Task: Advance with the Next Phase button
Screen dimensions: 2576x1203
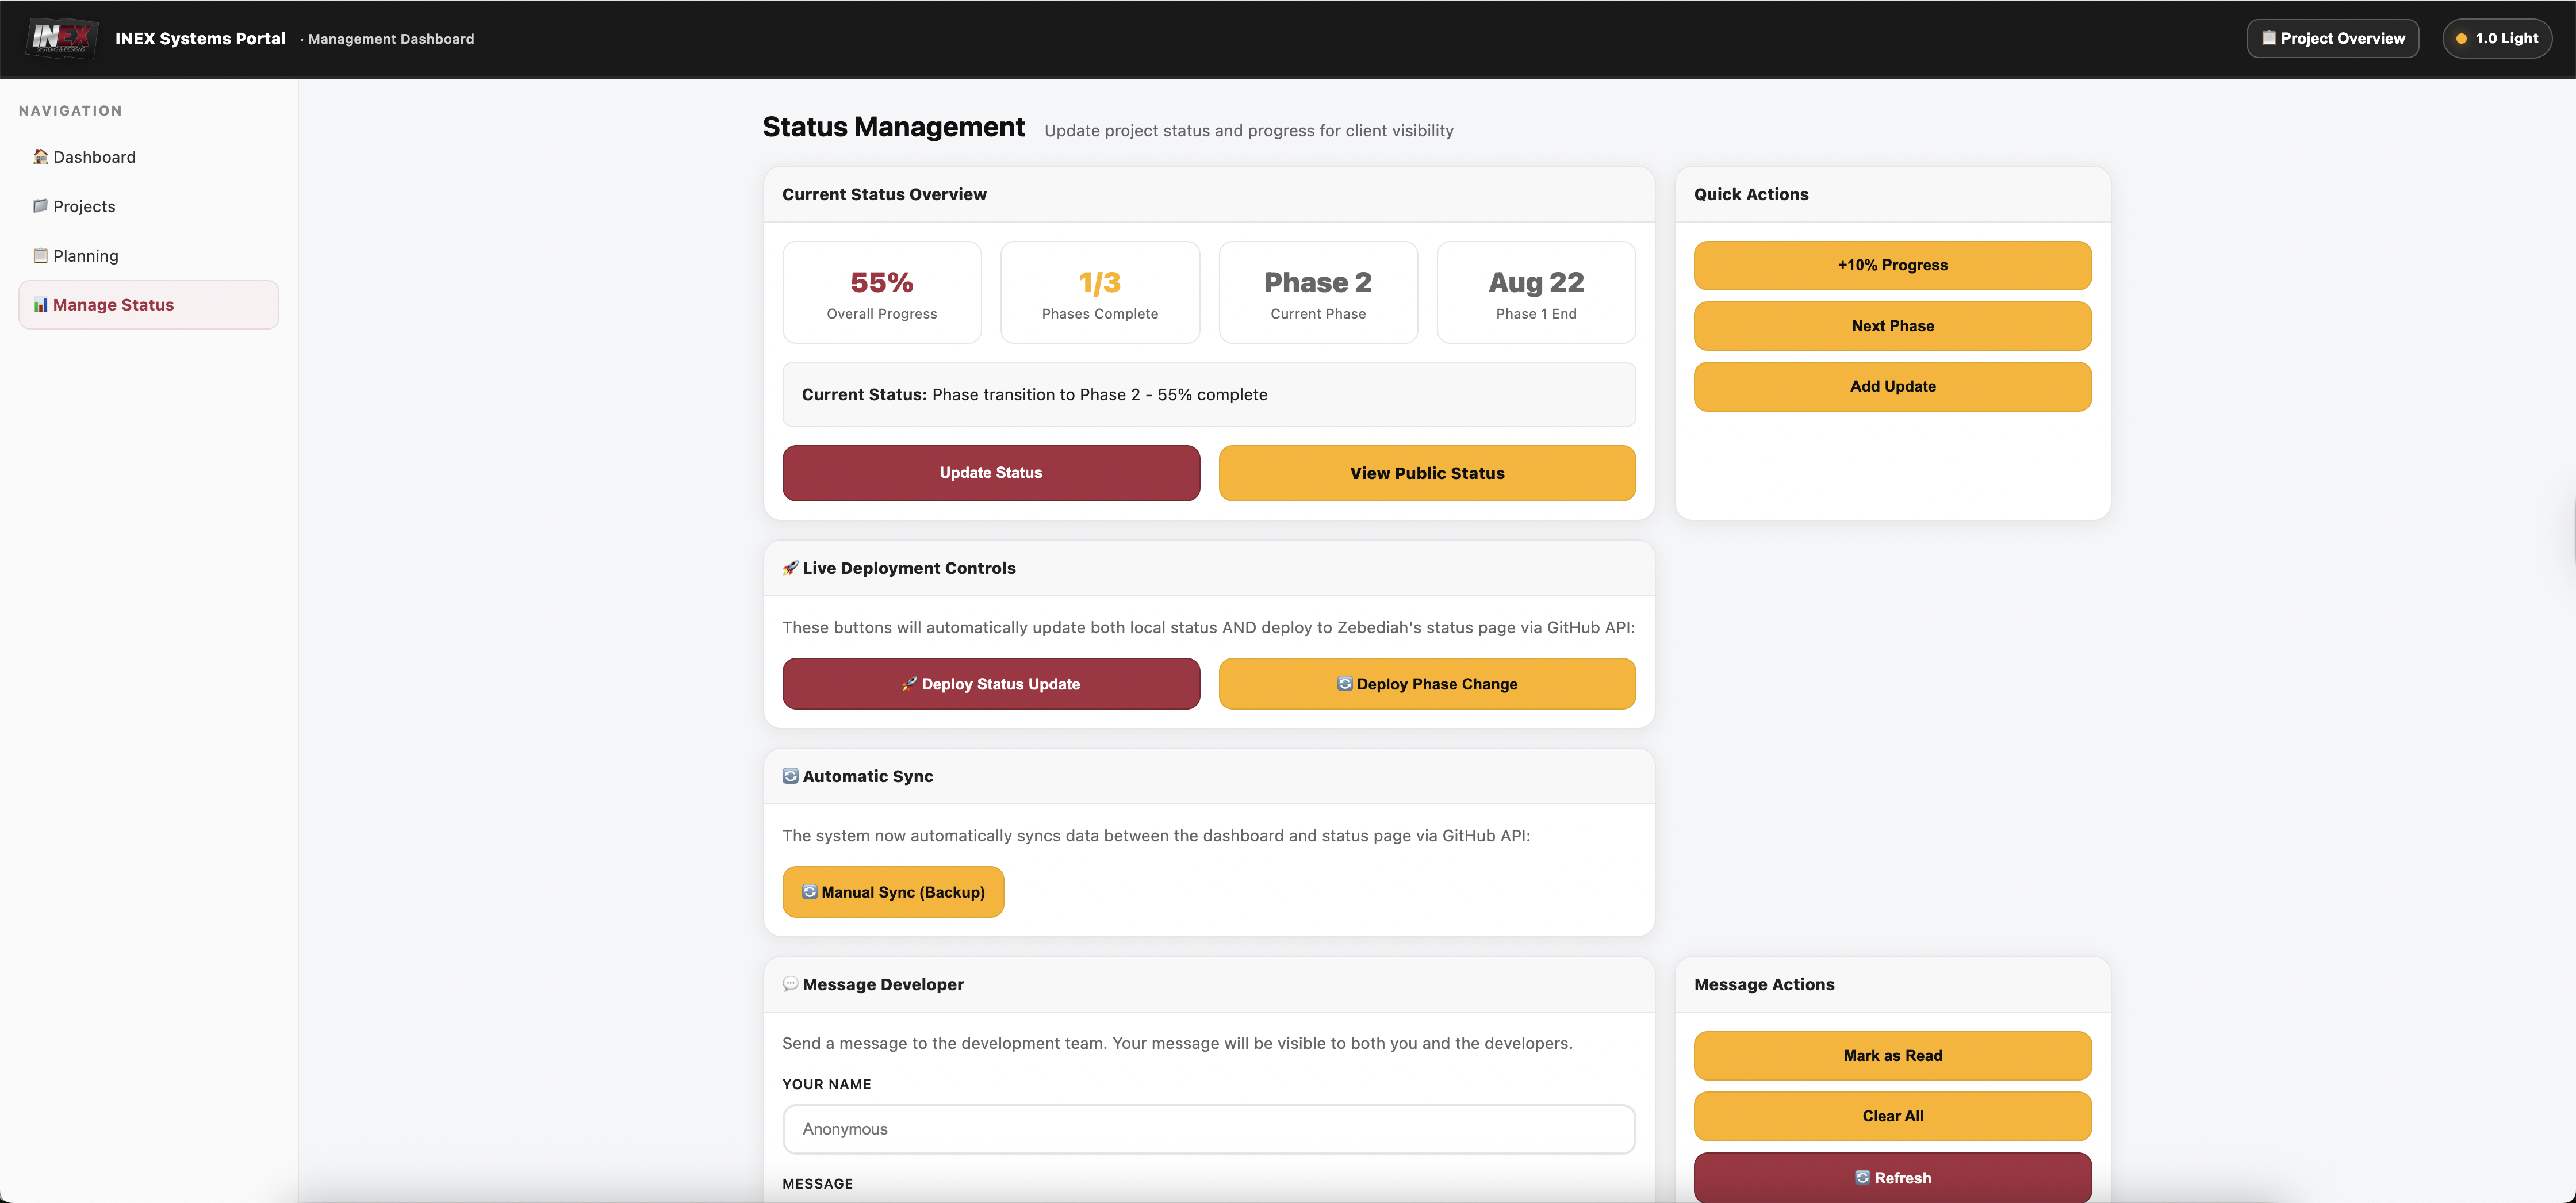Action: point(1892,326)
